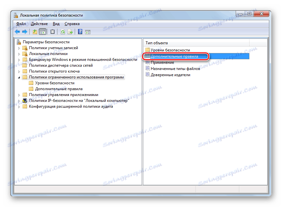Minimize the Локальная политика безопасности window
The image size is (282, 207).
point(241,14)
